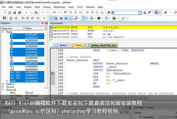This screenshot has height=119, width=177.
Task: Click the Step Over braces icon
Action: (x=28, y=18)
